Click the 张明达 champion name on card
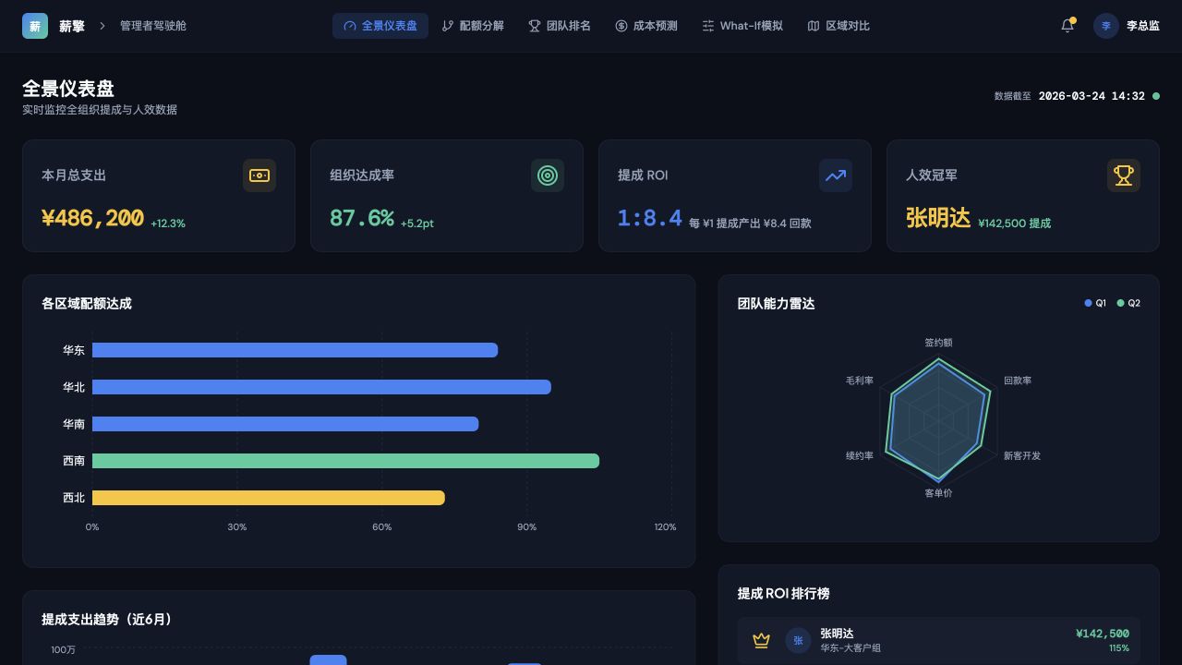 tap(938, 218)
